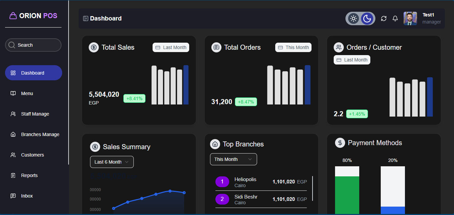Open Staff Manage in sidebar
454x215 pixels.
(x=35, y=114)
